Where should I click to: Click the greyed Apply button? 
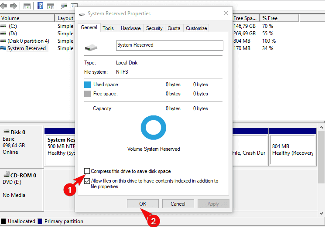coord(213,204)
